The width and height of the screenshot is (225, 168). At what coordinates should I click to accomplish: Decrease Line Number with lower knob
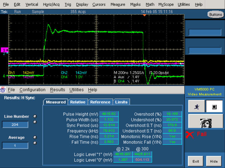click(35, 122)
